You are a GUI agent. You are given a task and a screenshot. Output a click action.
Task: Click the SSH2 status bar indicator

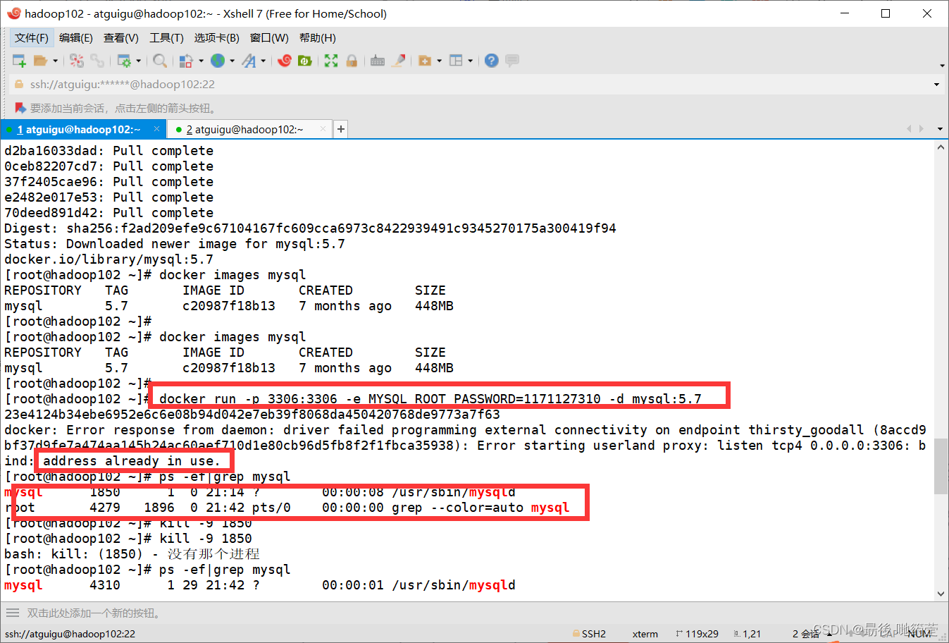point(589,634)
